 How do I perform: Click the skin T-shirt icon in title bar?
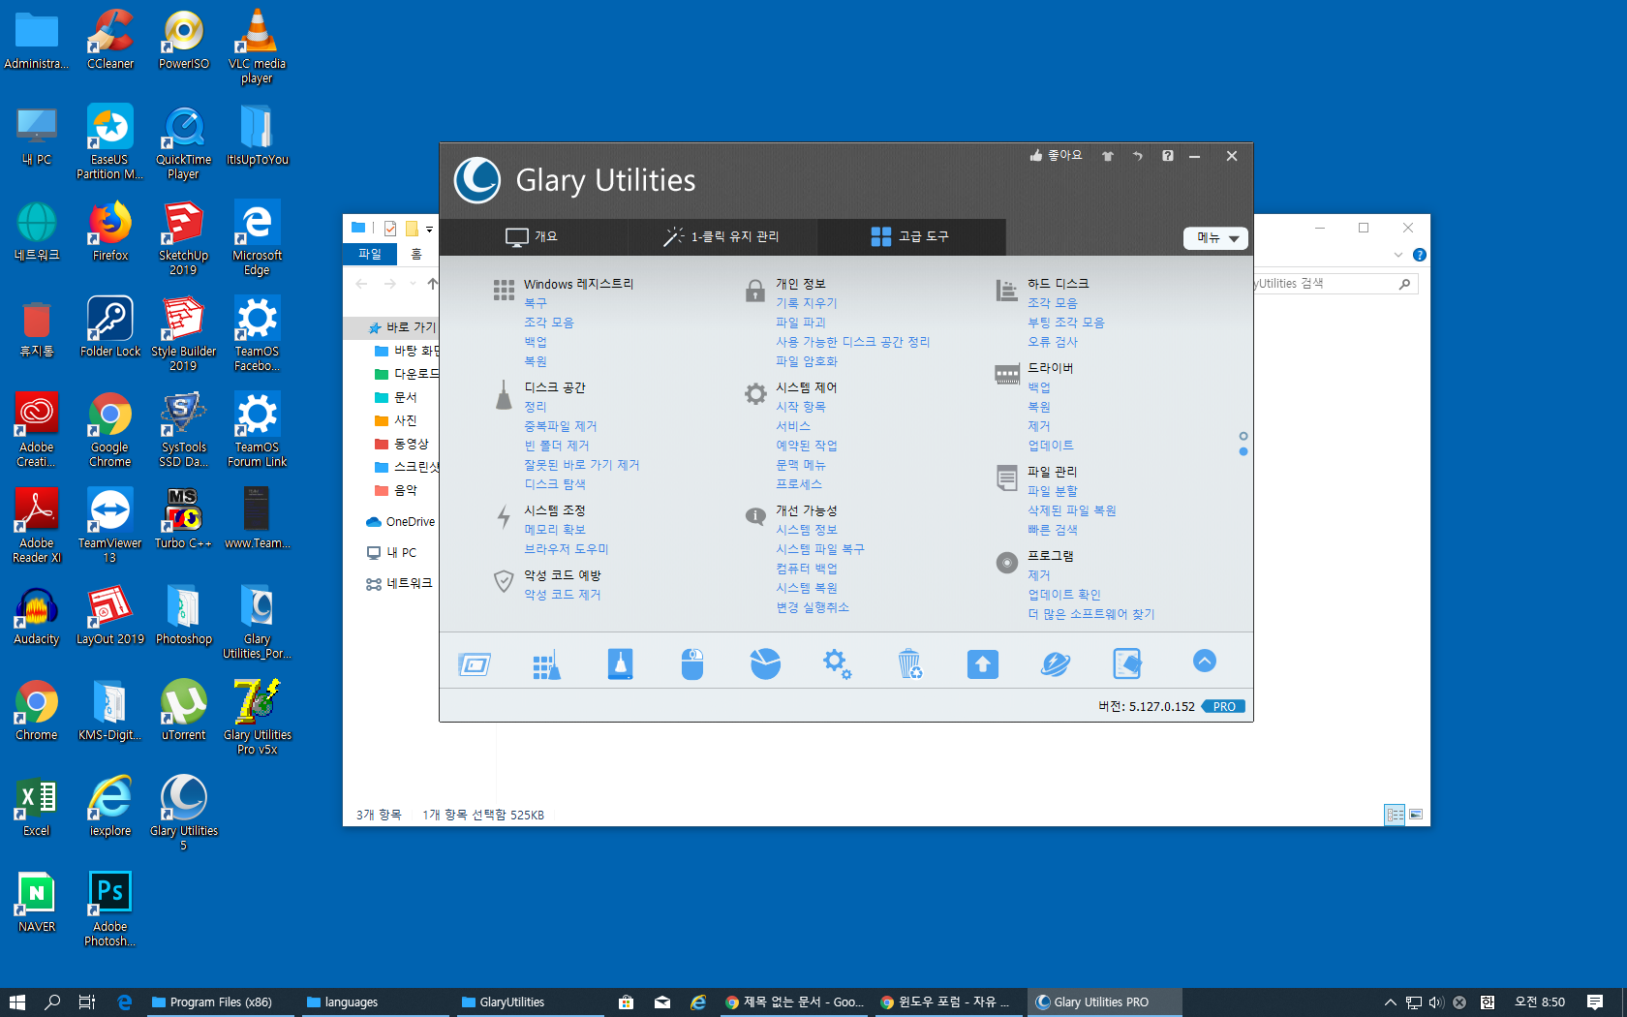pos(1108,156)
